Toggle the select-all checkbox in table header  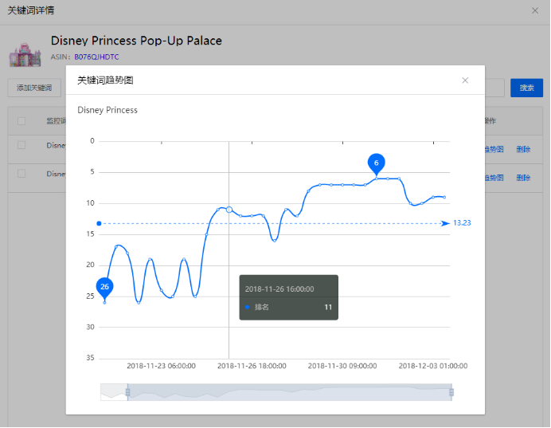(21, 121)
